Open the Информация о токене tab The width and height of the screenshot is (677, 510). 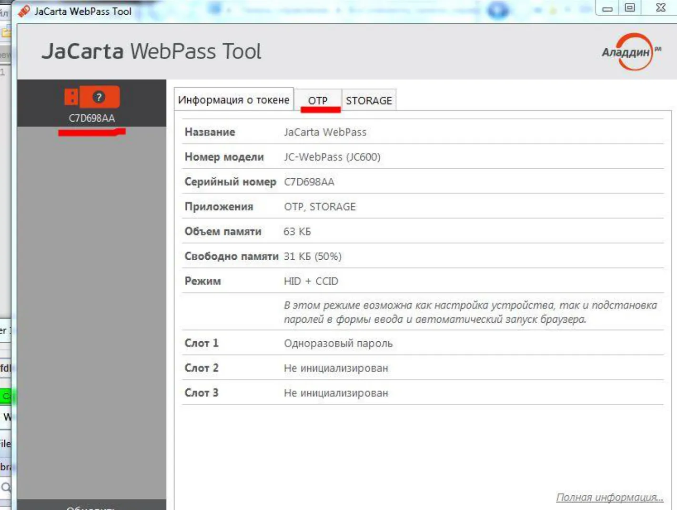pos(233,100)
